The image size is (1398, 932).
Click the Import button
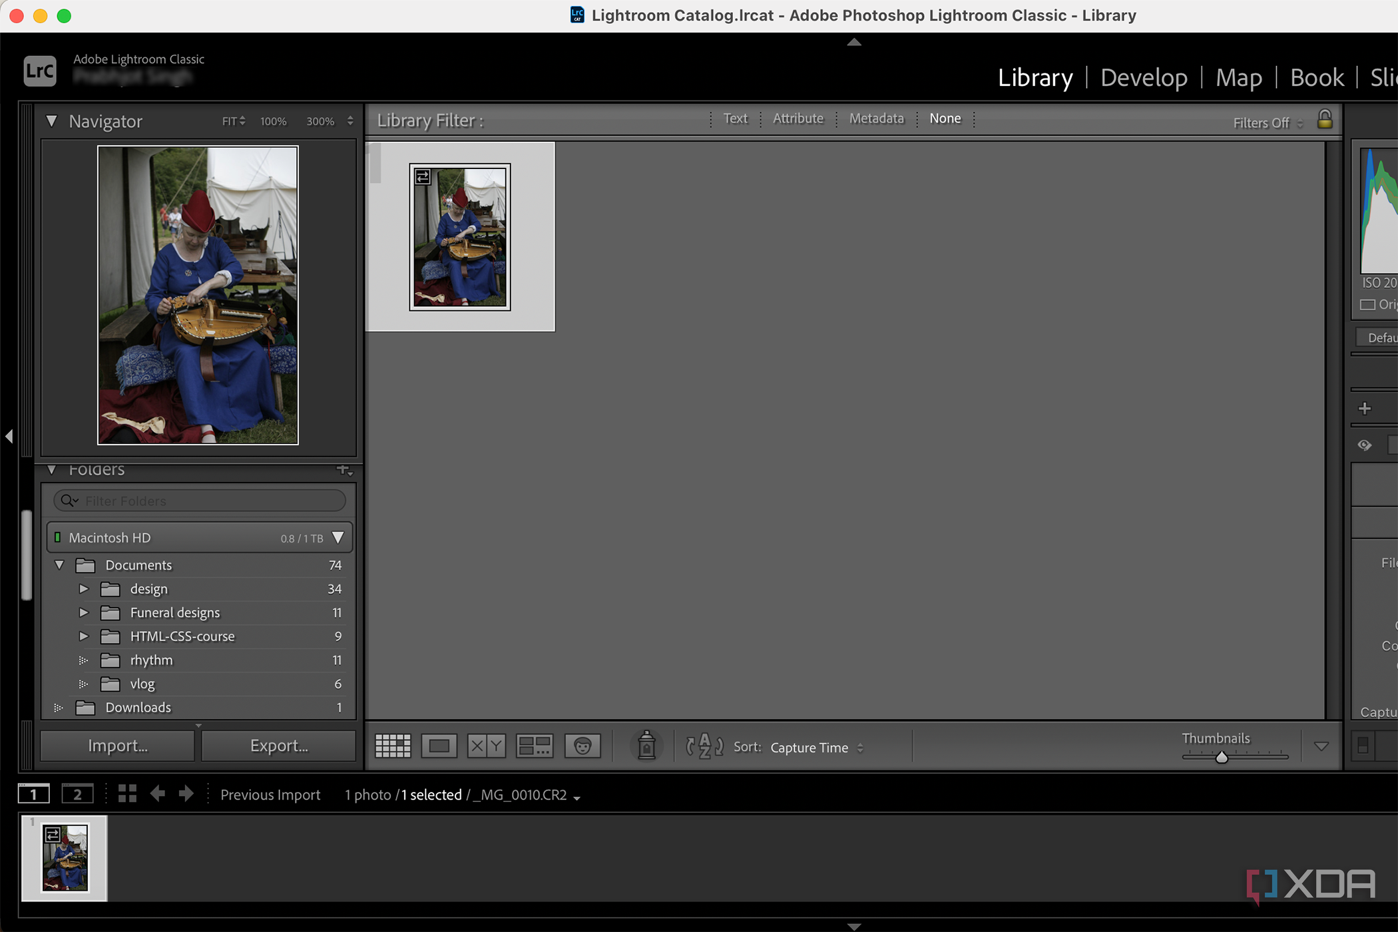click(x=117, y=746)
